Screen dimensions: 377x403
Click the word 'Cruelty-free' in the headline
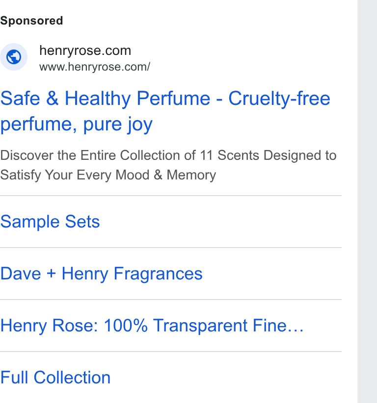tap(279, 99)
